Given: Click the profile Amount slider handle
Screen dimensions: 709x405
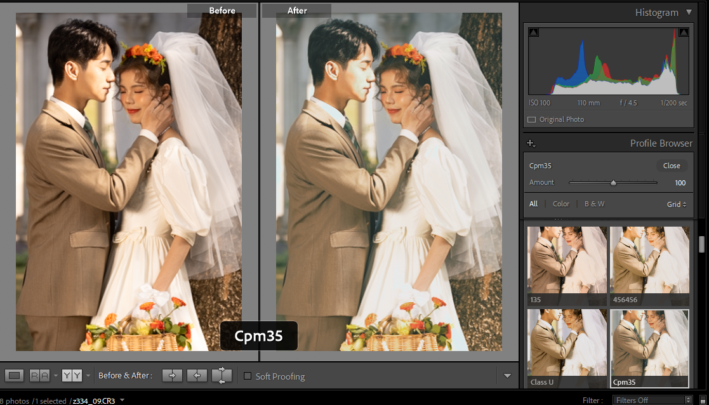Looking at the screenshot, I should tap(613, 183).
